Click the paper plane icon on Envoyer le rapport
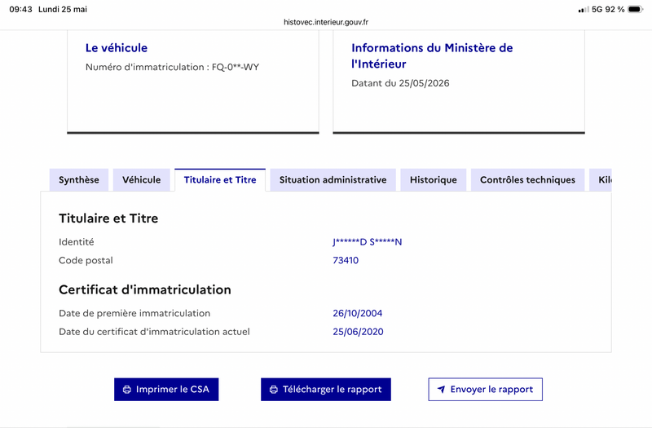652x428 pixels. (441, 390)
